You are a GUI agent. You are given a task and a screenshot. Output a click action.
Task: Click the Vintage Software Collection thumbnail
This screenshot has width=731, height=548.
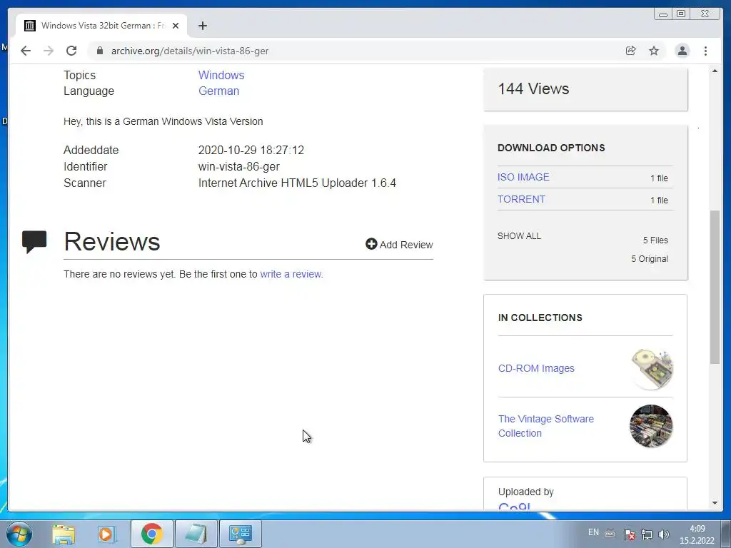(x=651, y=426)
